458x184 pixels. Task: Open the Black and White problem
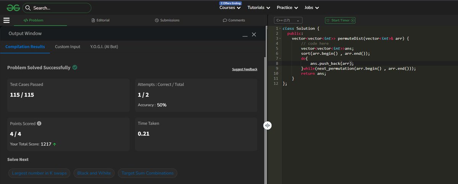click(x=94, y=173)
